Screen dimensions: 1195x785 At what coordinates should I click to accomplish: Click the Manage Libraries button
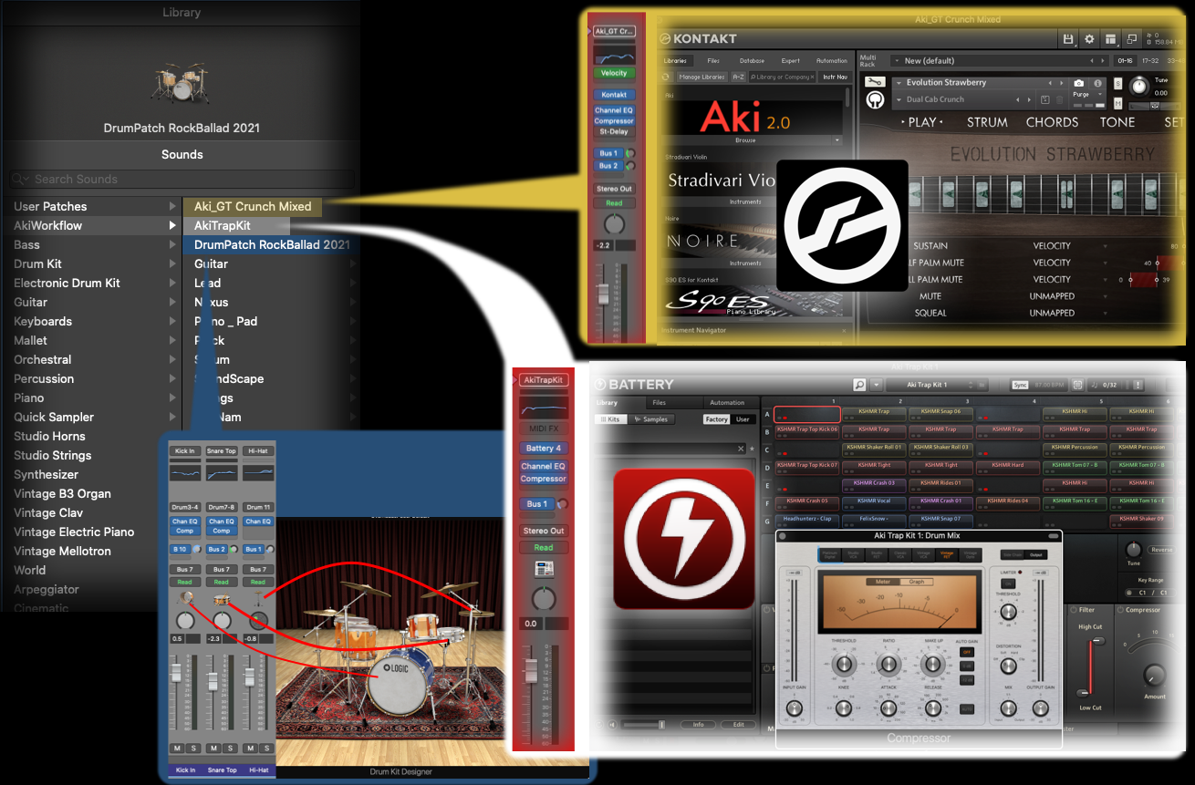701,77
